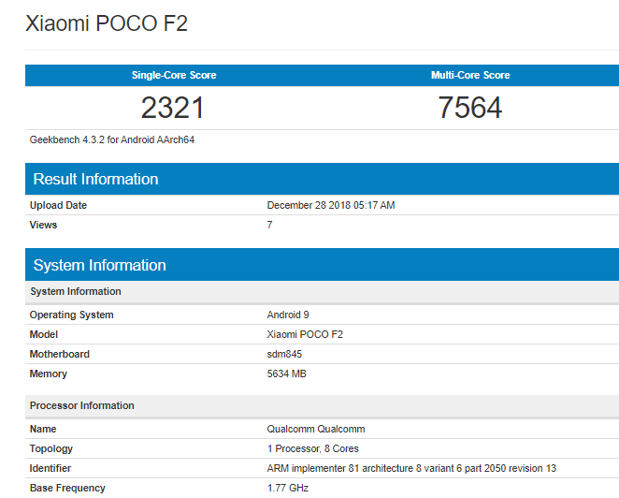619x498 pixels.
Task: Select the Multi-Core Score header
Action: coord(470,75)
